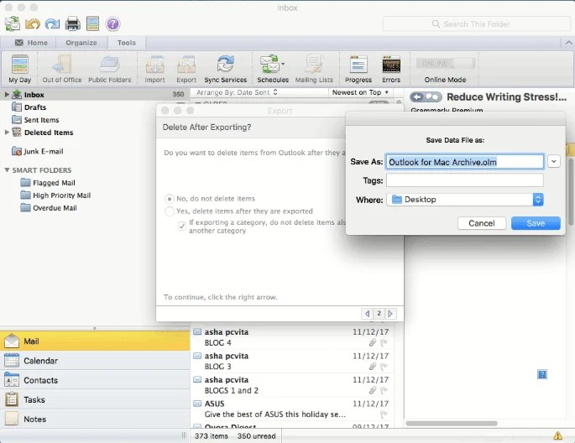Switch to the Home tab
The width and height of the screenshot is (575, 443).
pos(31,43)
